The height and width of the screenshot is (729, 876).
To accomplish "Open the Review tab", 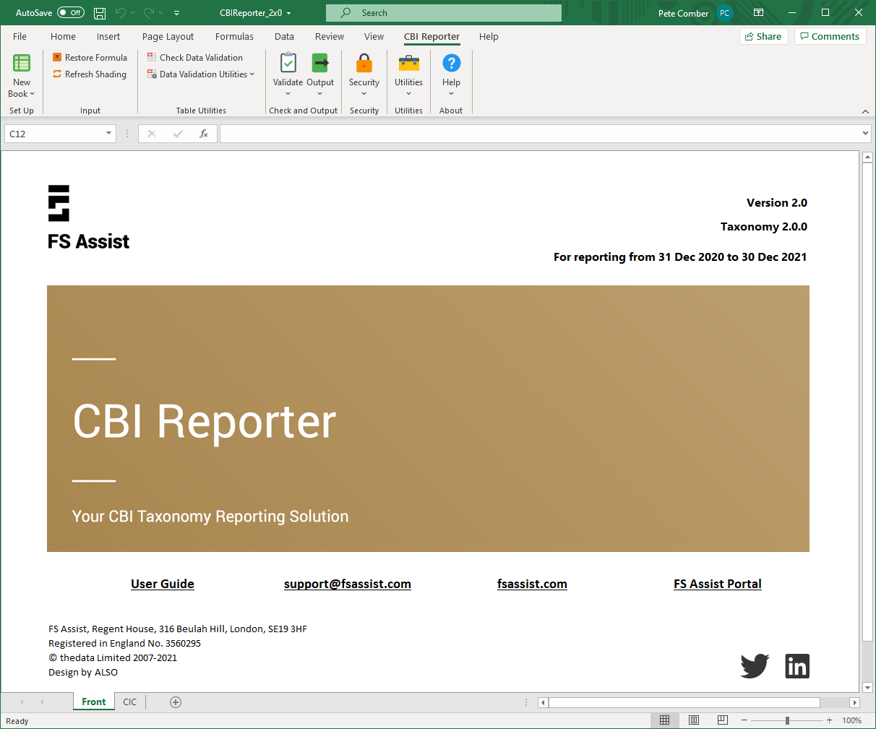I will coord(330,37).
